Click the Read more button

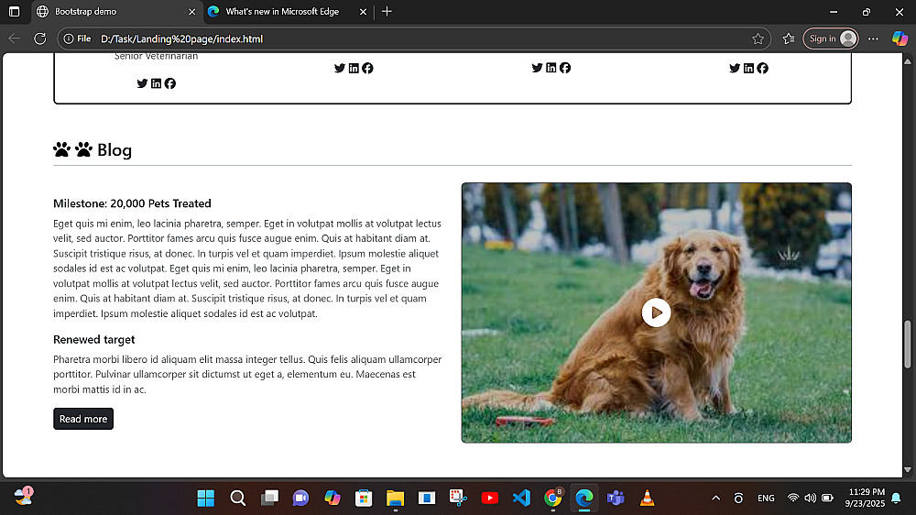[83, 419]
